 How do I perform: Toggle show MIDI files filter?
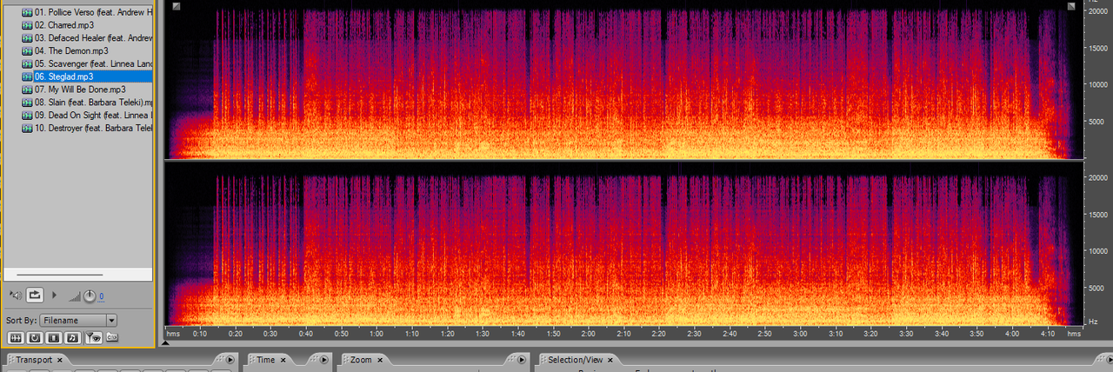coord(72,338)
